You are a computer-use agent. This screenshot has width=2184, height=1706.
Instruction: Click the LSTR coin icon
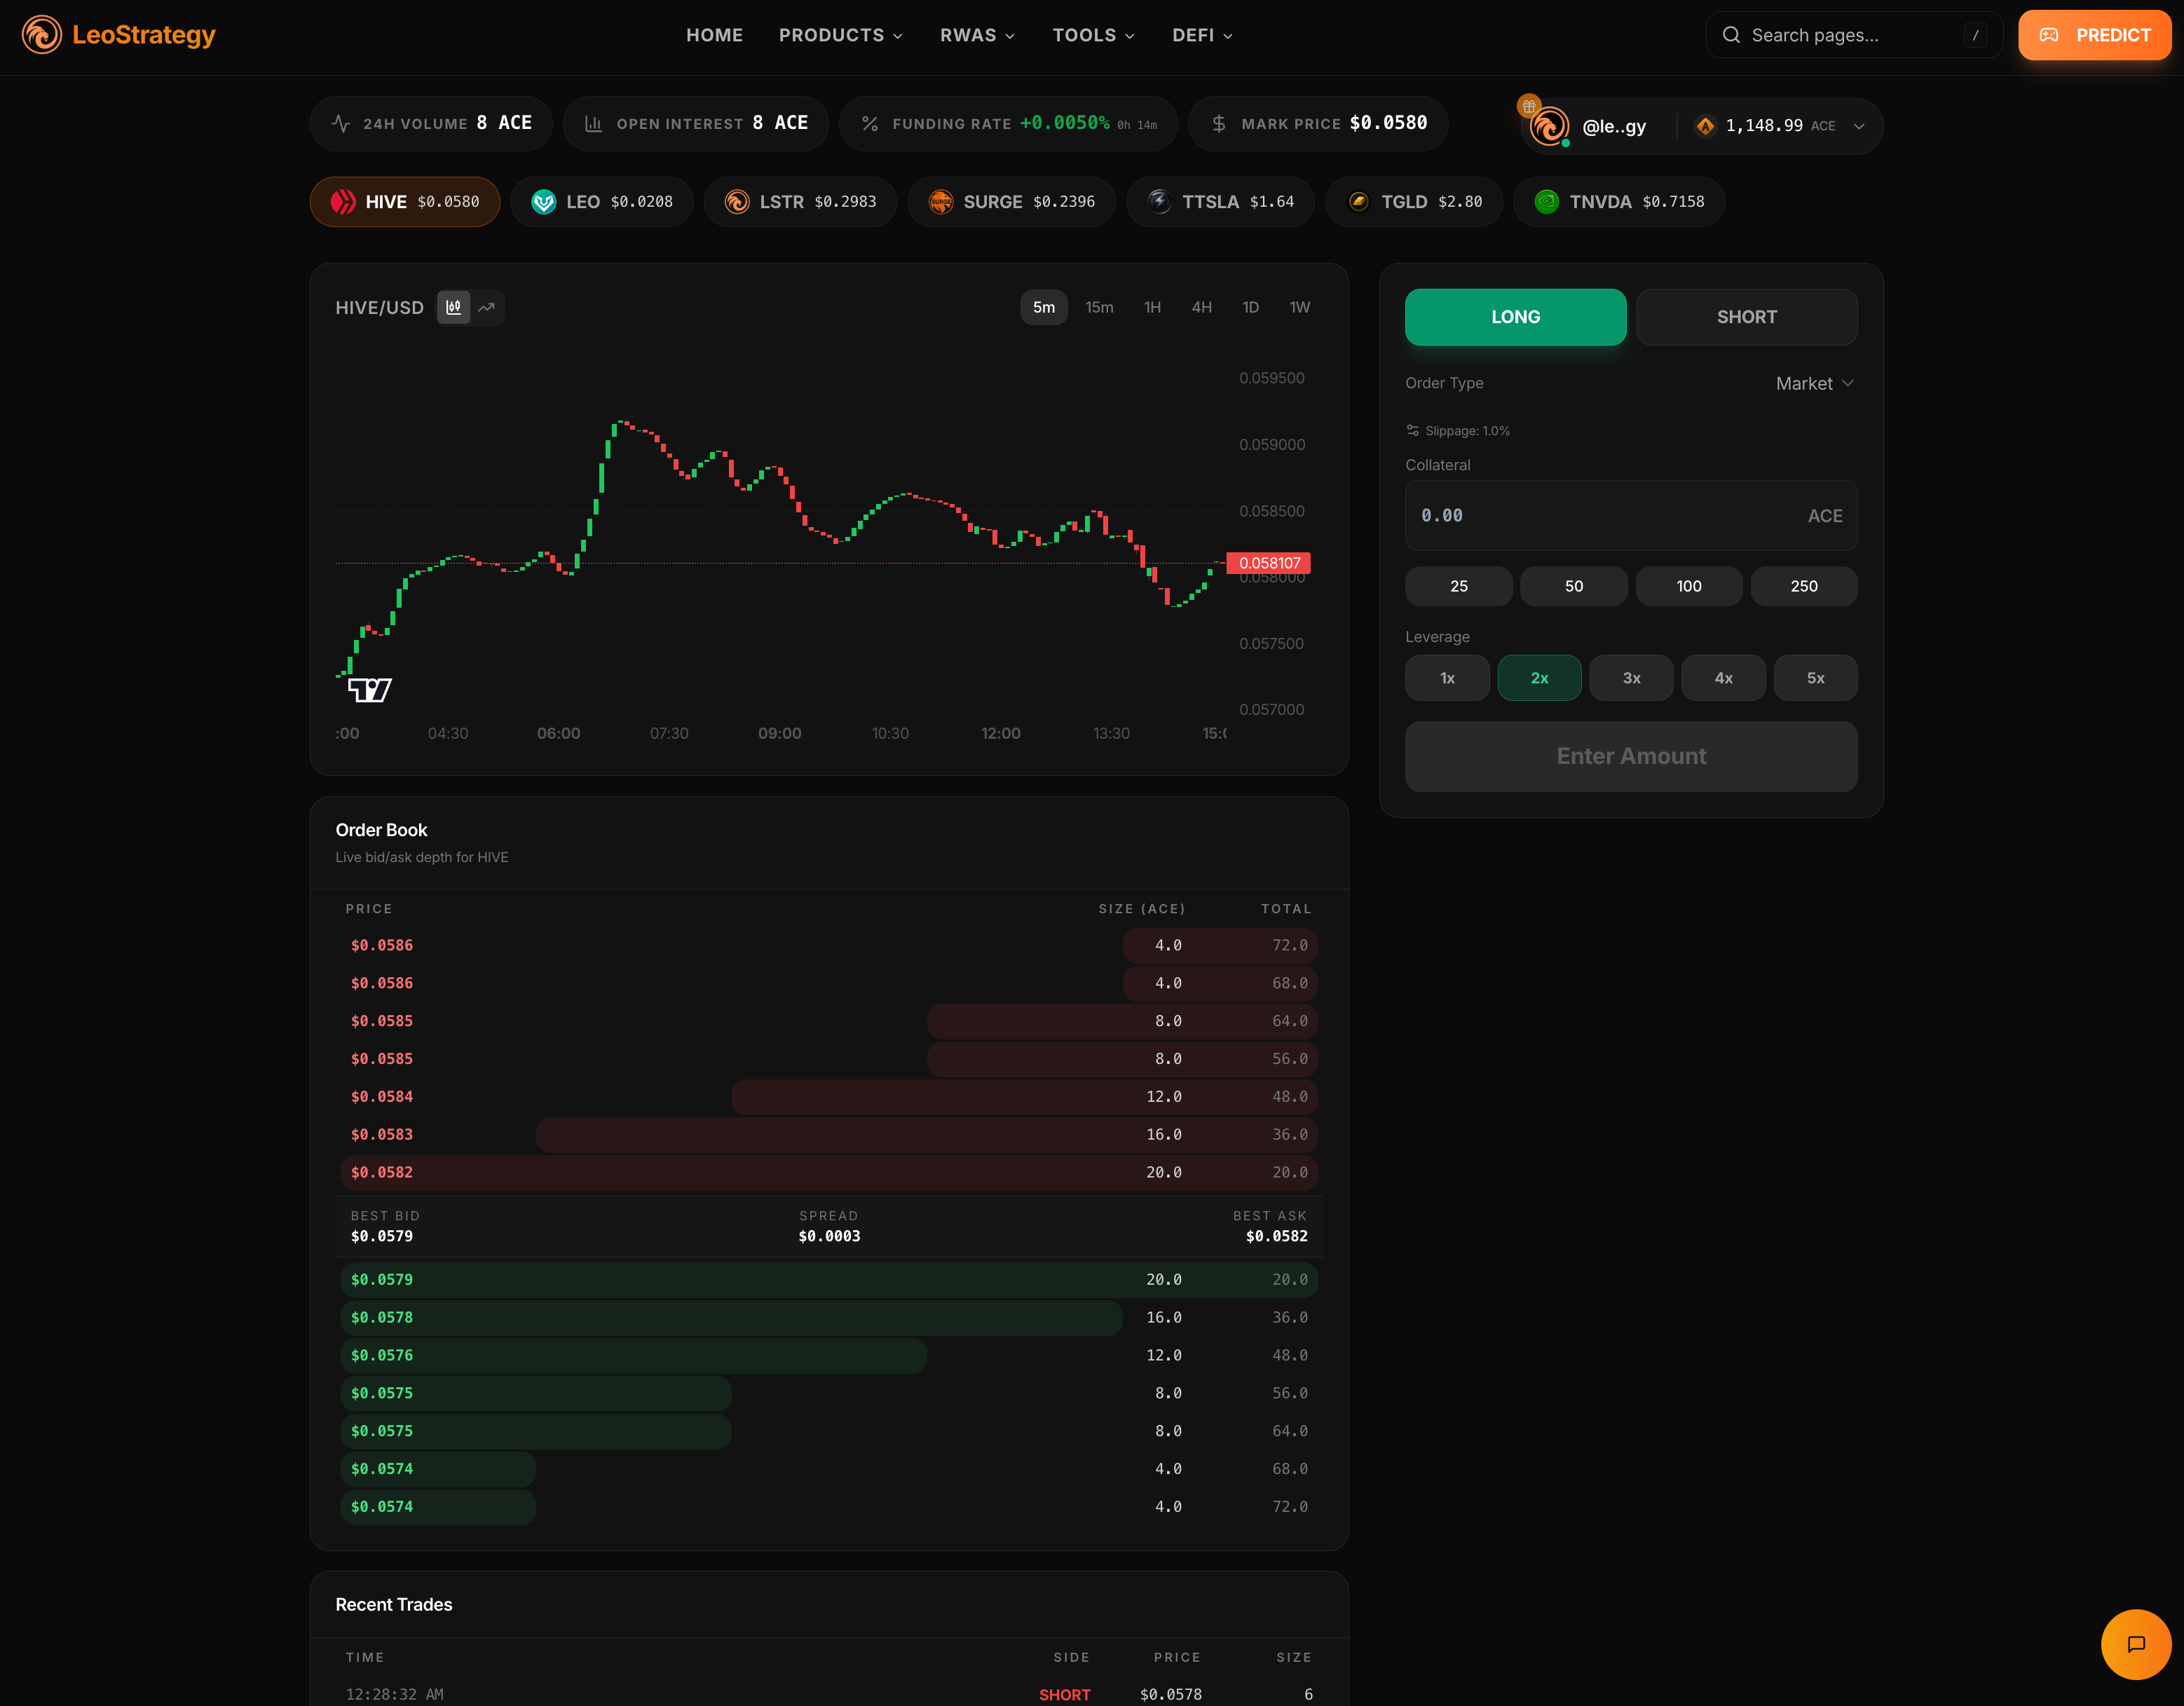(x=737, y=202)
